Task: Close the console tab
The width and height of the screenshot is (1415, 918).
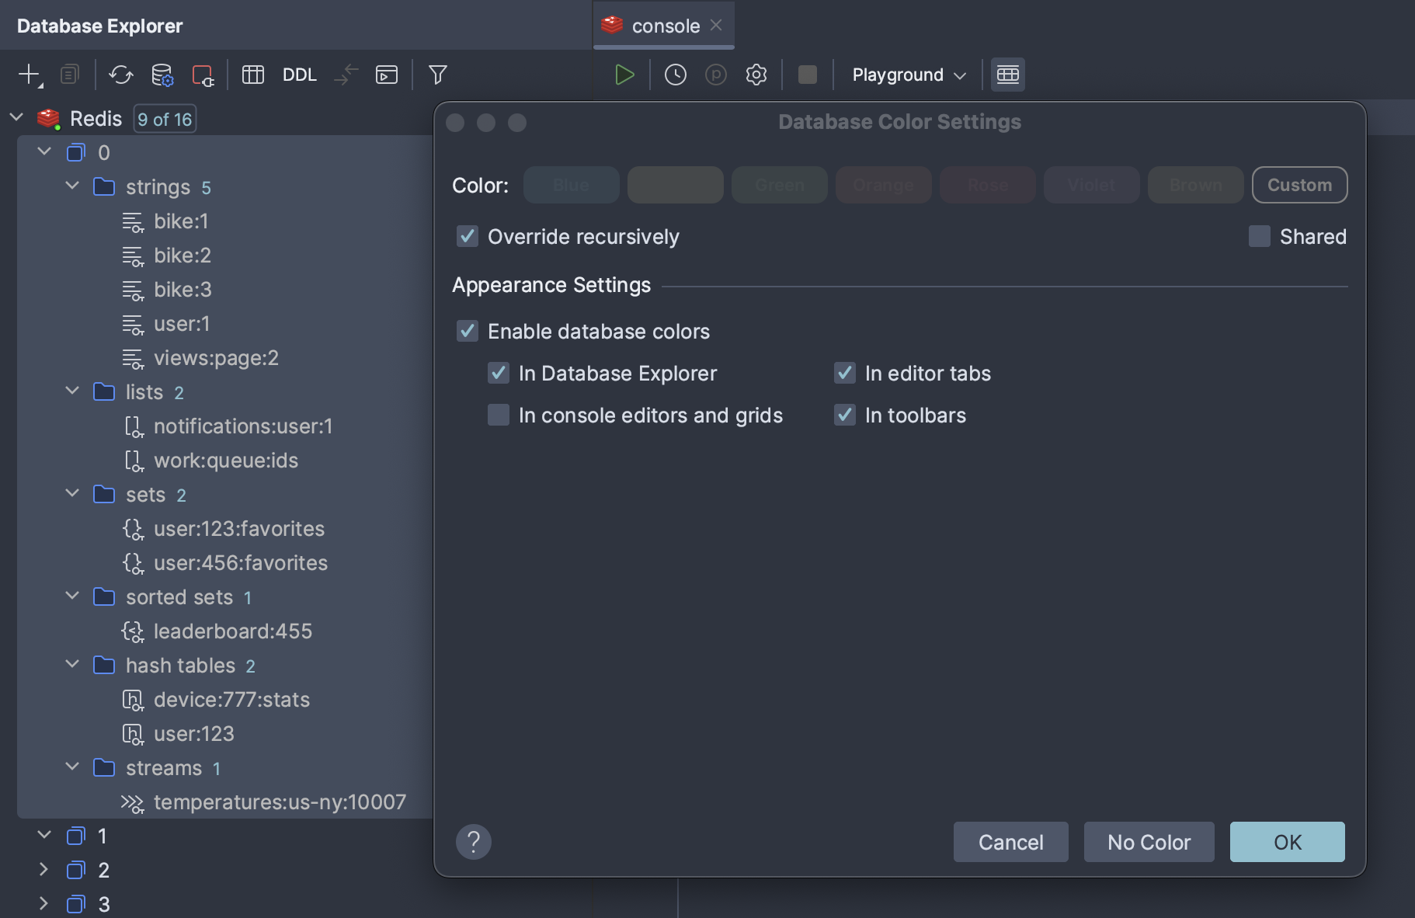Action: [x=717, y=24]
